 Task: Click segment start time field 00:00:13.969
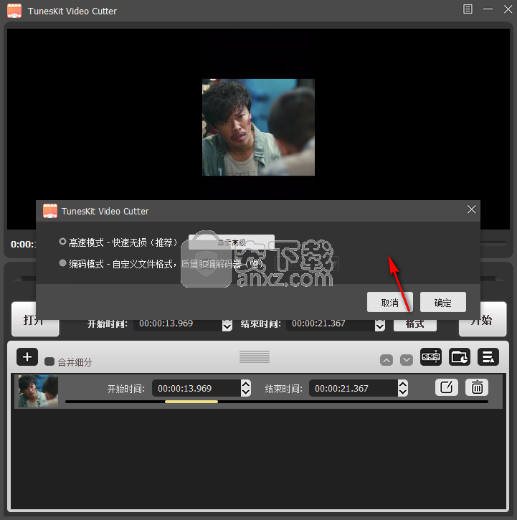click(x=196, y=388)
